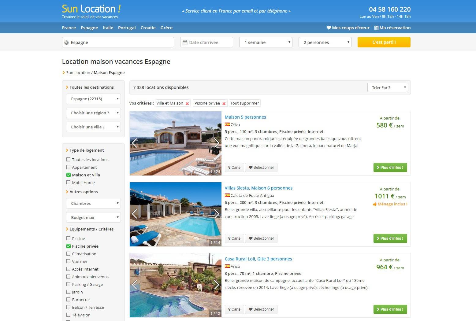Open the Budget max dropdown
Screen dimensions: 476x321
pyautogui.click(x=93, y=217)
